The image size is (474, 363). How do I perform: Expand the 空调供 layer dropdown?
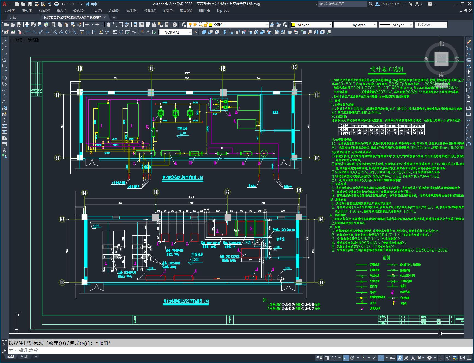tap(239, 25)
